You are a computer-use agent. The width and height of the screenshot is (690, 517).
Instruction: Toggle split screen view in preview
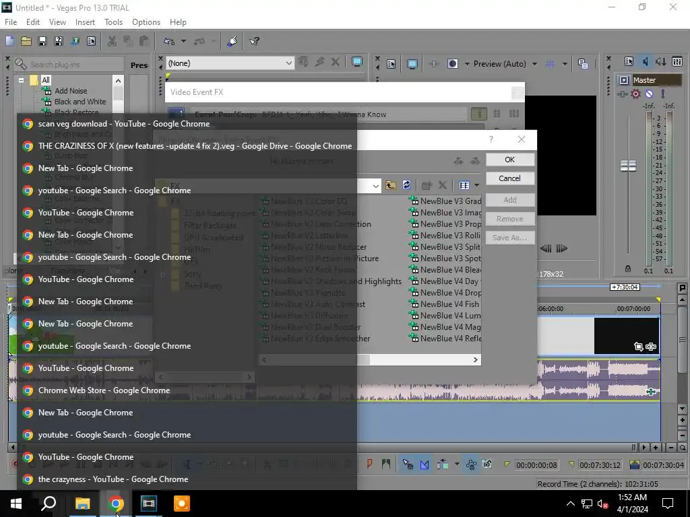point(452,64)
